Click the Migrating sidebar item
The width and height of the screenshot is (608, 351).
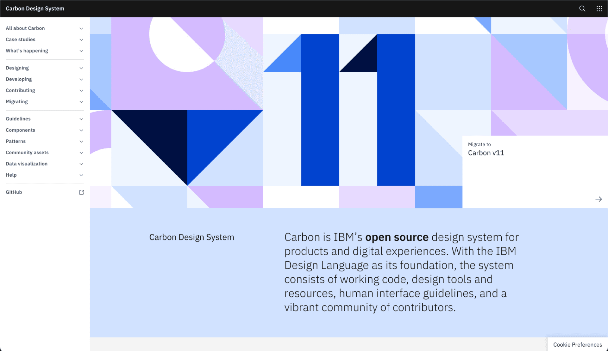(x=17, y=102)
